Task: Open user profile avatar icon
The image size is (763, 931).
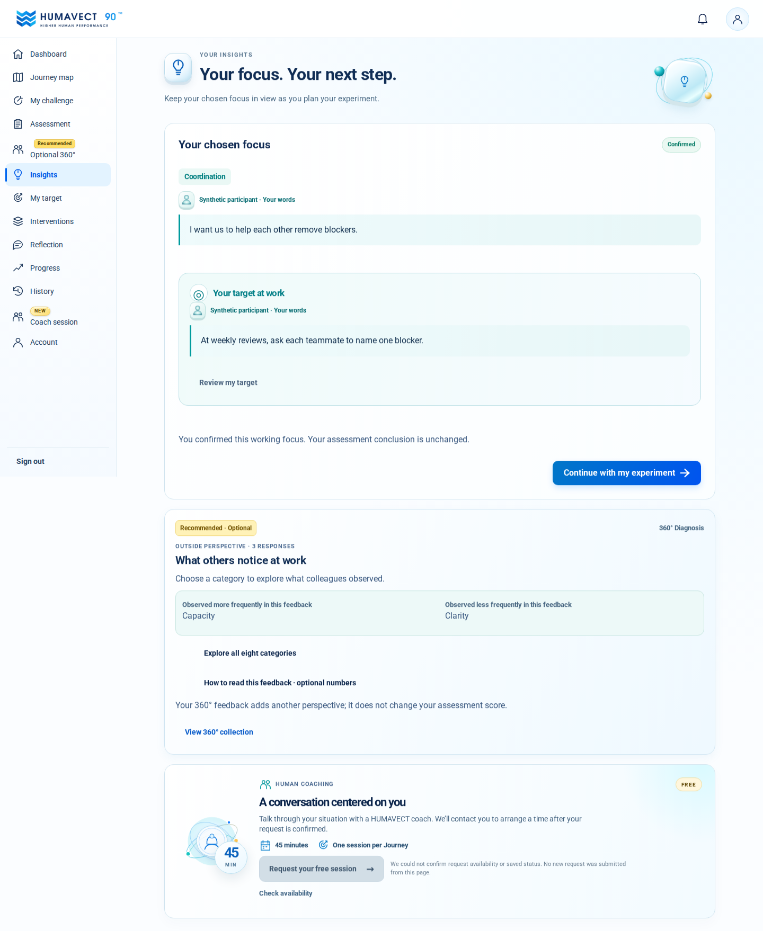Action: [x=737, y=20]
